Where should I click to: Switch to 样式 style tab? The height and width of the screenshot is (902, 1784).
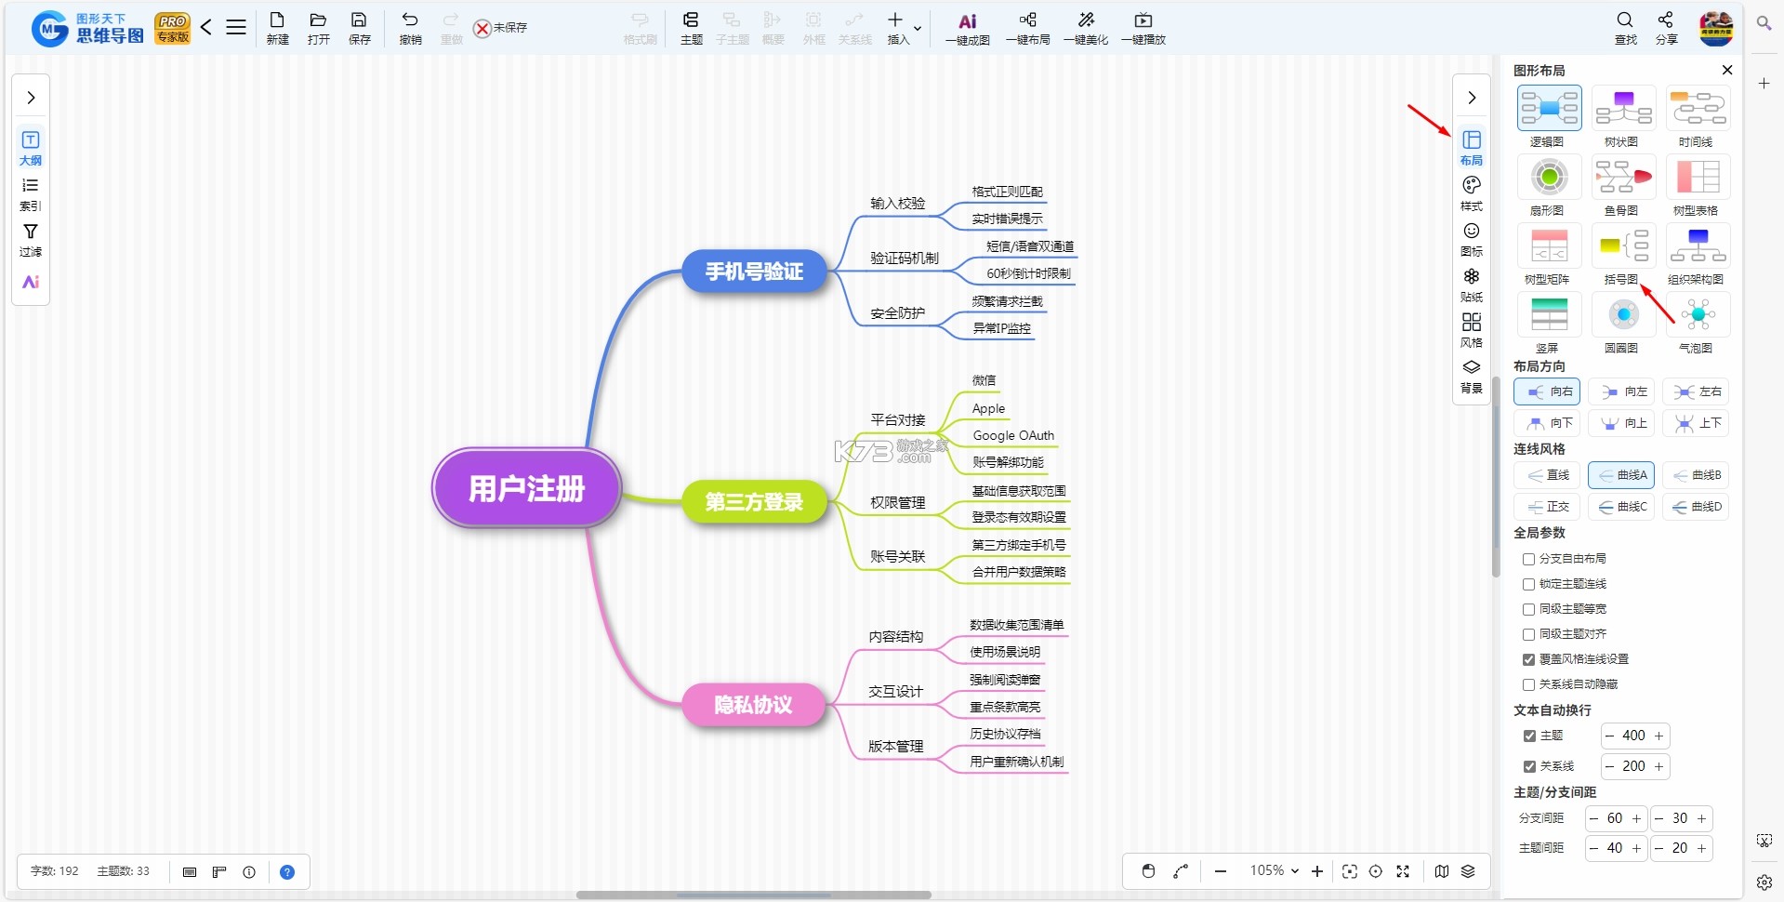(1472, 193)
